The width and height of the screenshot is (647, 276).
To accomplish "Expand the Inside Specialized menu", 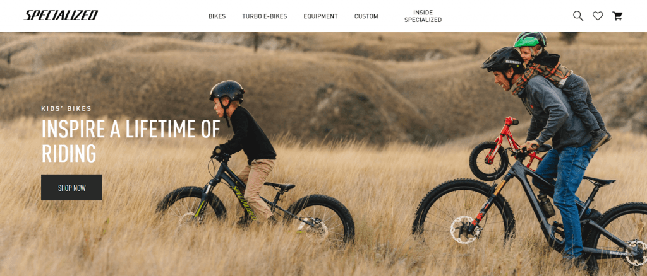I will 423,16.
